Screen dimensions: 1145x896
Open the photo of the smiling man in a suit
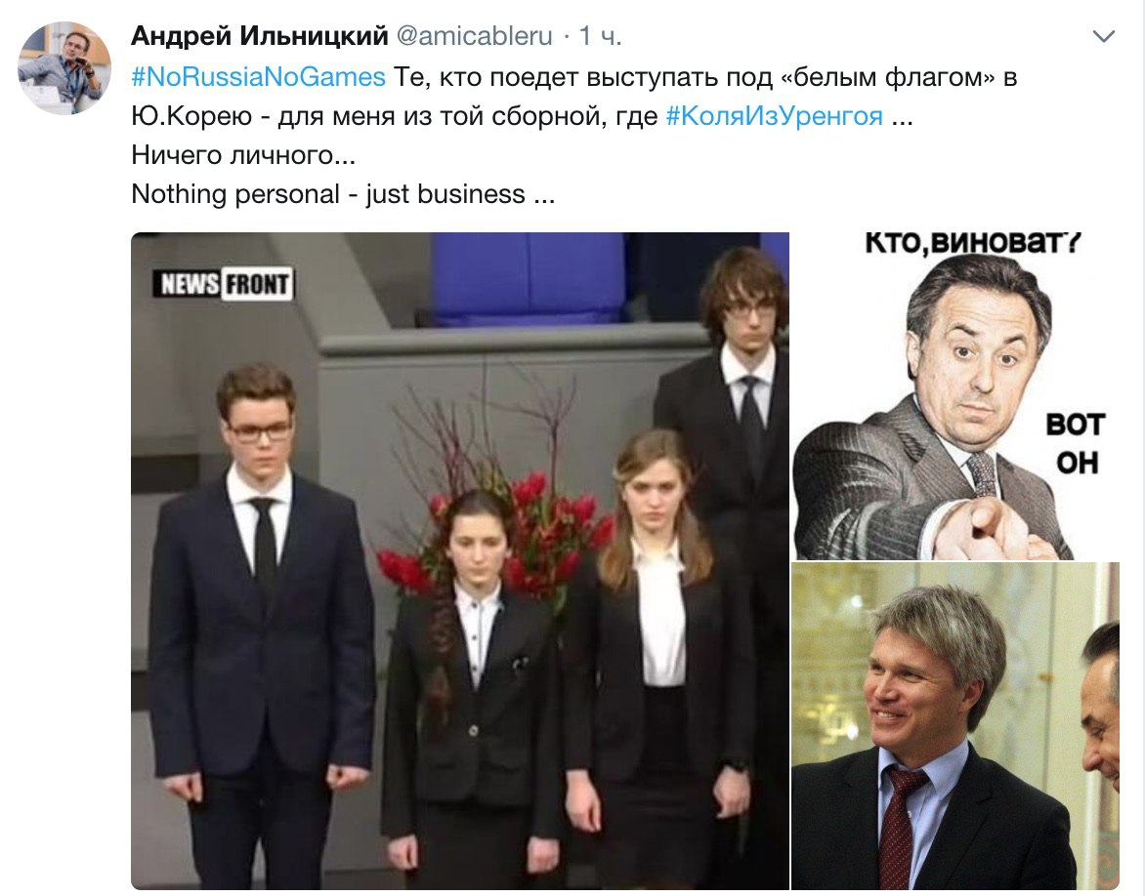point(955,726)
